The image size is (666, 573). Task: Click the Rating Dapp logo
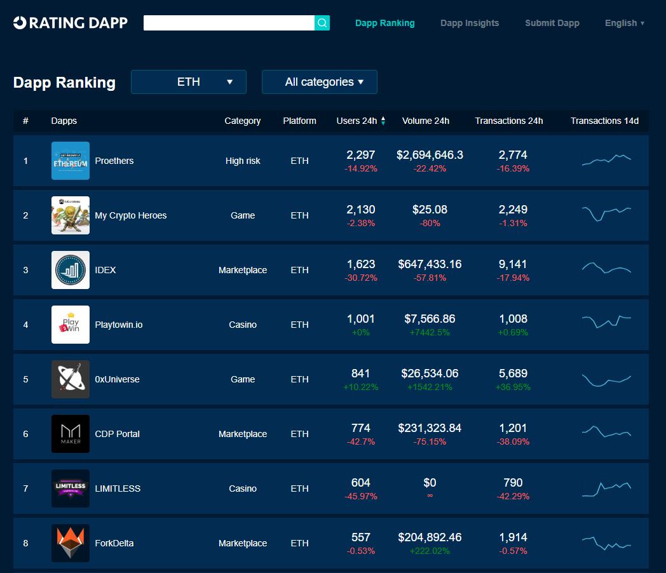pos(70,23)
